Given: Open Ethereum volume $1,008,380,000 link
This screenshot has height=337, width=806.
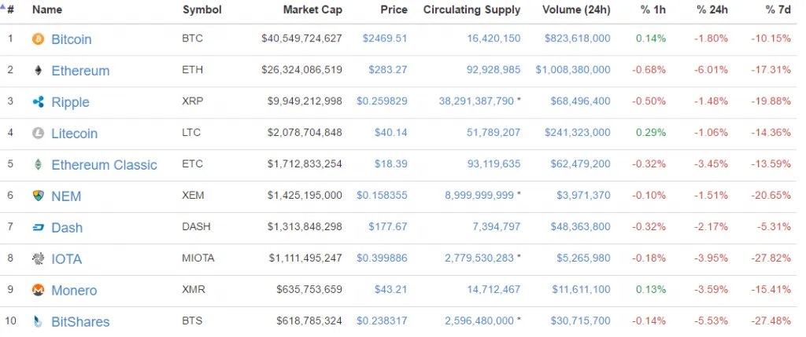Looking at the screenshot, I should coord(573,70).
